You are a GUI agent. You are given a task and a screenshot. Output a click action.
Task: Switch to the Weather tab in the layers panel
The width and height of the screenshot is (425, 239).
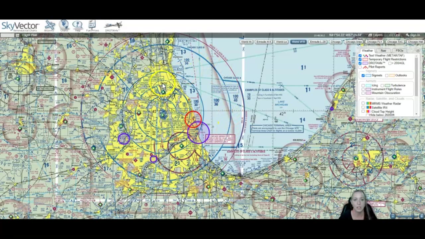click(367, 50)
